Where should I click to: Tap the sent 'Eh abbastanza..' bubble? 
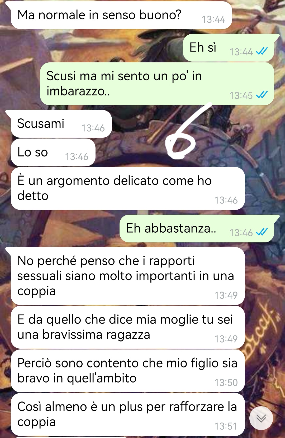click(x=197, y=229)
